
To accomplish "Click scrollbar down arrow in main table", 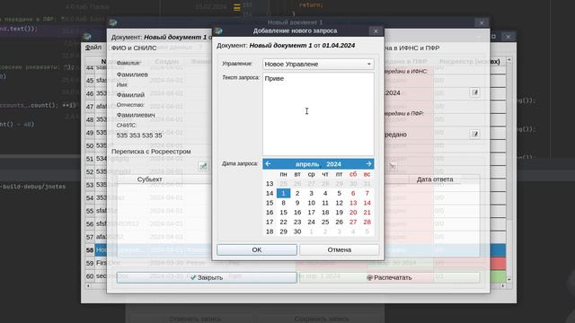I will click(509, 280).
